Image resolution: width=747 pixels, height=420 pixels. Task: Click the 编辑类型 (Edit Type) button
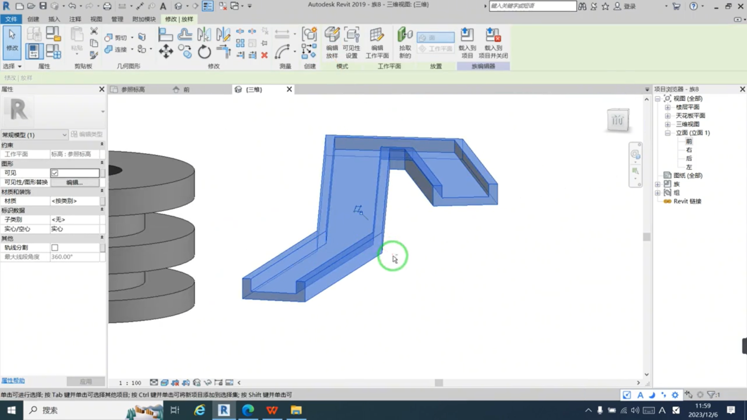(x=87, y=134)
